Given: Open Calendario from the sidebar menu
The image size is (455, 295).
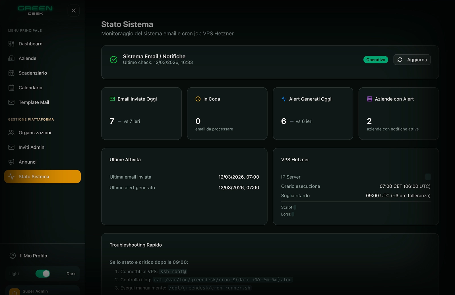Looking at the screenshot, I should click(x=11, y=88).
